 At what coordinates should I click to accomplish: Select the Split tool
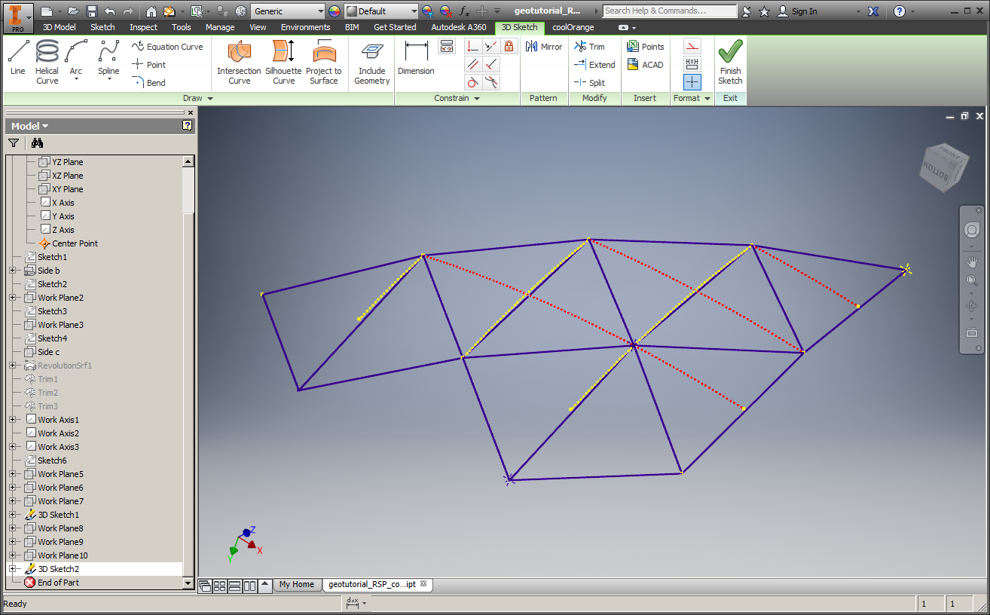[590, 83]
